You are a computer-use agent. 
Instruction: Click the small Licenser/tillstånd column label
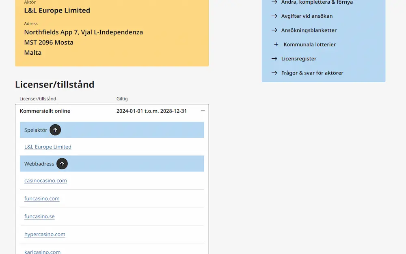(38, 99)
